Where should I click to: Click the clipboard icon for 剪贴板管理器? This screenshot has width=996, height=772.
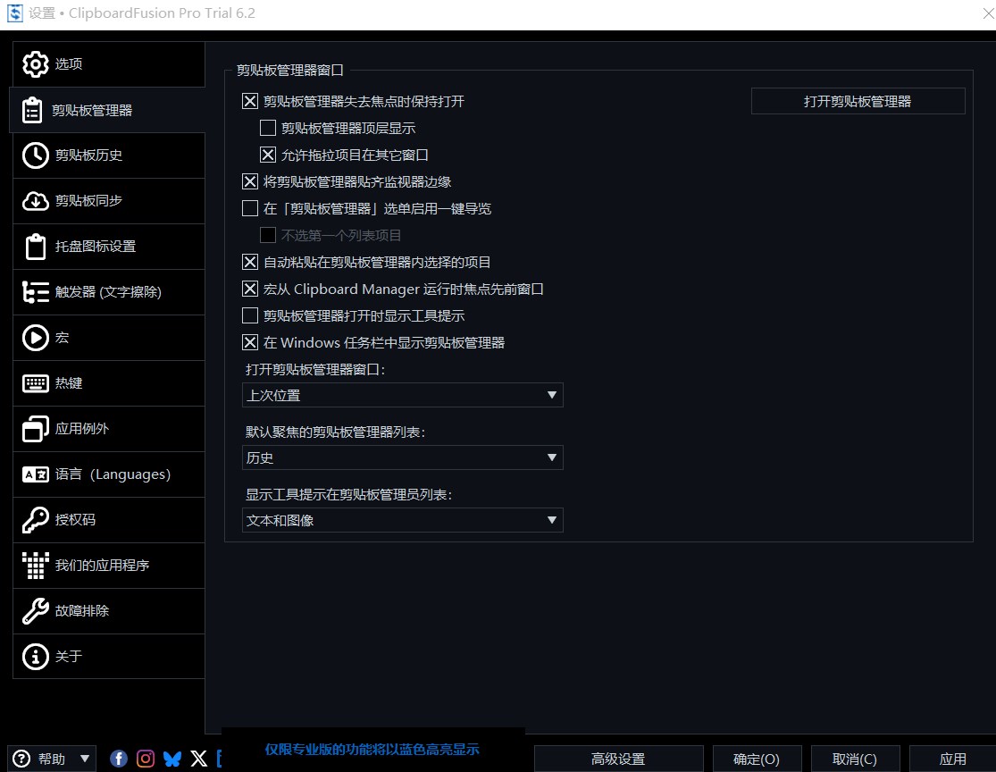pyautogui.click(x=32, y=110)
